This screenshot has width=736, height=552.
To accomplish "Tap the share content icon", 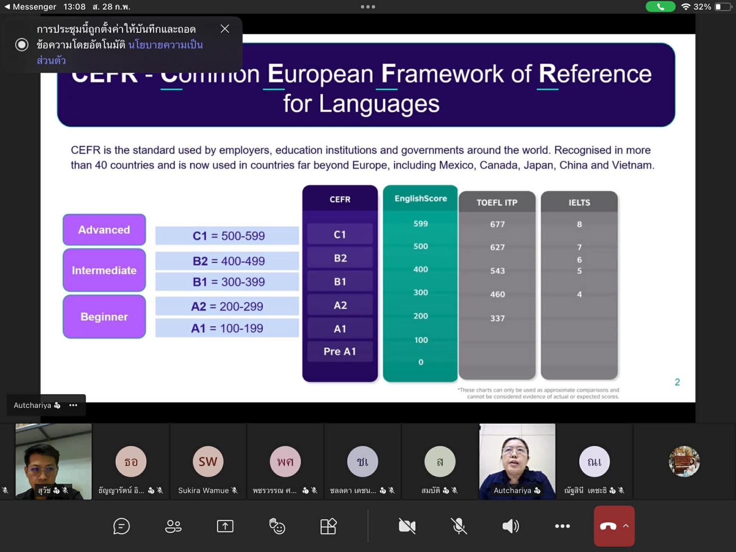I will point(225,526).
